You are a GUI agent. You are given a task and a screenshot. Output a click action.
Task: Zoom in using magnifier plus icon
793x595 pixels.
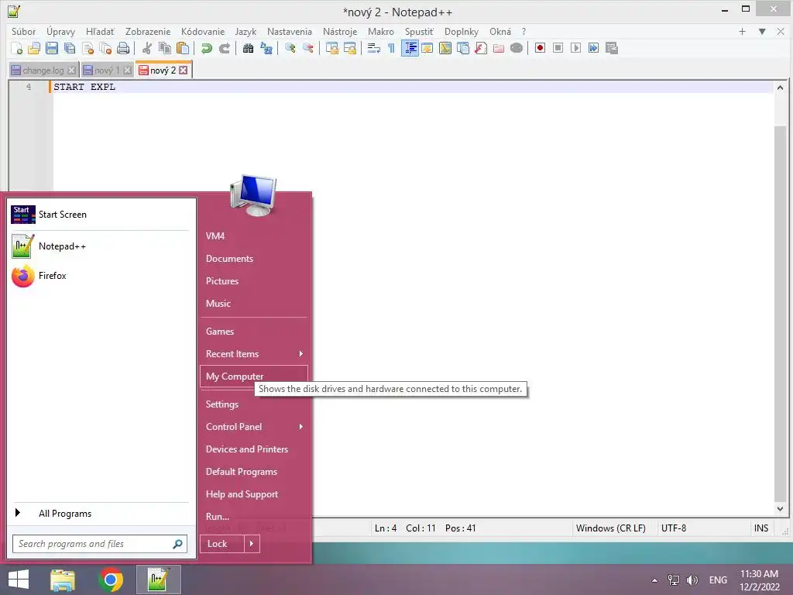point(290,48)
